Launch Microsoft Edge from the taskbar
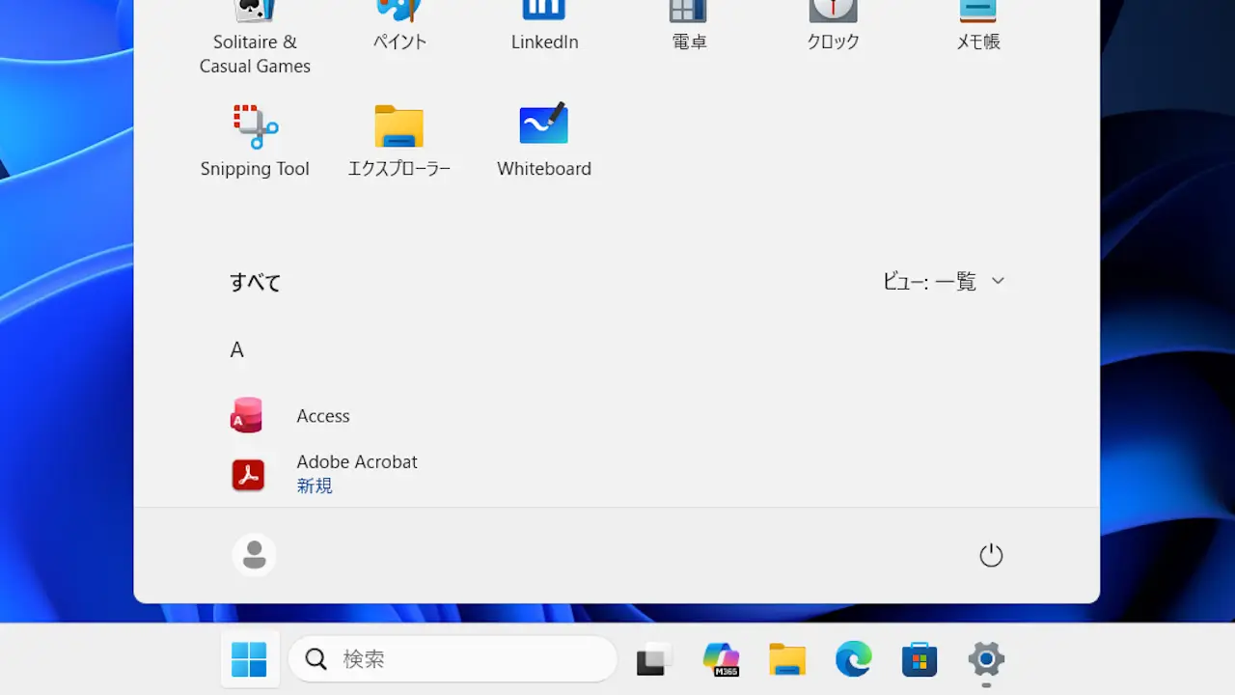 (853, 659)
